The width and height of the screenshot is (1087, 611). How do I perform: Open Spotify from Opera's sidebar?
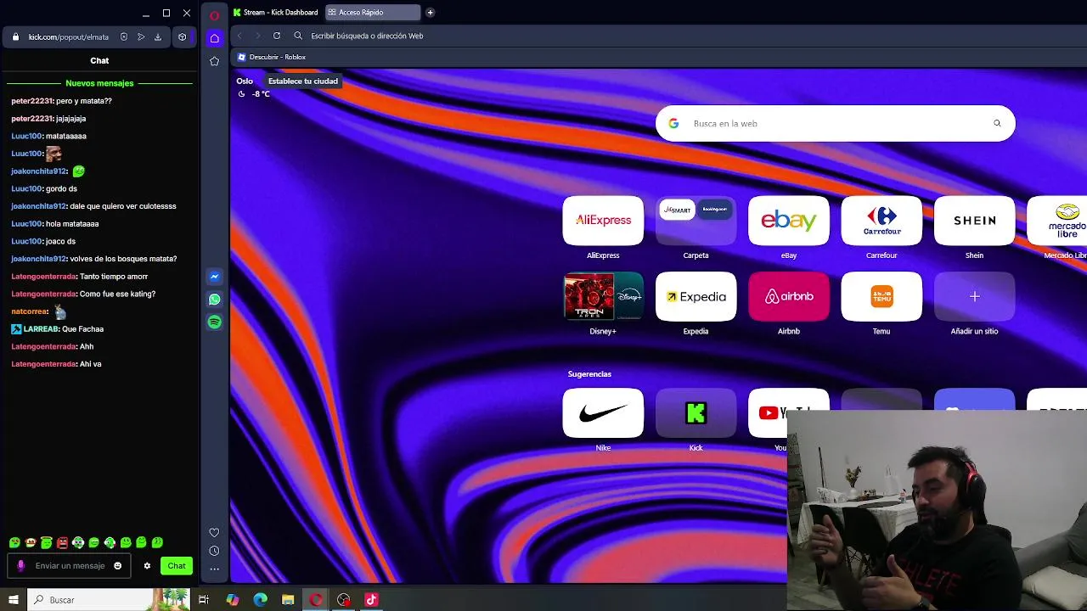point(214,322)
